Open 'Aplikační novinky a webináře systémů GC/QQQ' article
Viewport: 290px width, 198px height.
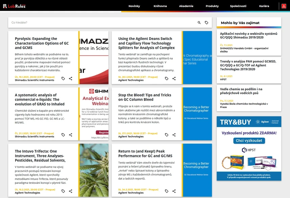[x=249, y=36]
